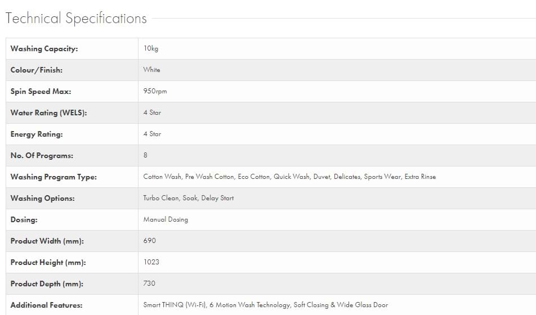Image resolution: width=536 pixels, height=315 pixels.
Task: Click the No. Of Programs label
Action: [x=42, y=156]
